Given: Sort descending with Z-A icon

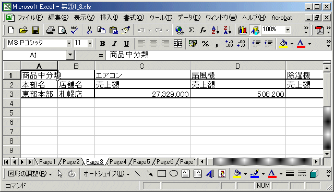Looking at the screenshot, I should coord(228,30).
